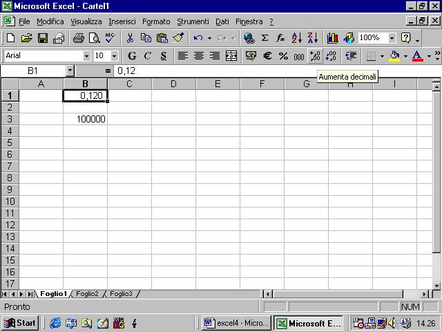442x332 pixels.
Task: Open the Visualizza menu
Action: (86, 21)
